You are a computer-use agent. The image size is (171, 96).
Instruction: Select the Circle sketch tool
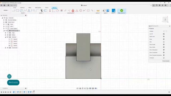[x=21, y=10]
